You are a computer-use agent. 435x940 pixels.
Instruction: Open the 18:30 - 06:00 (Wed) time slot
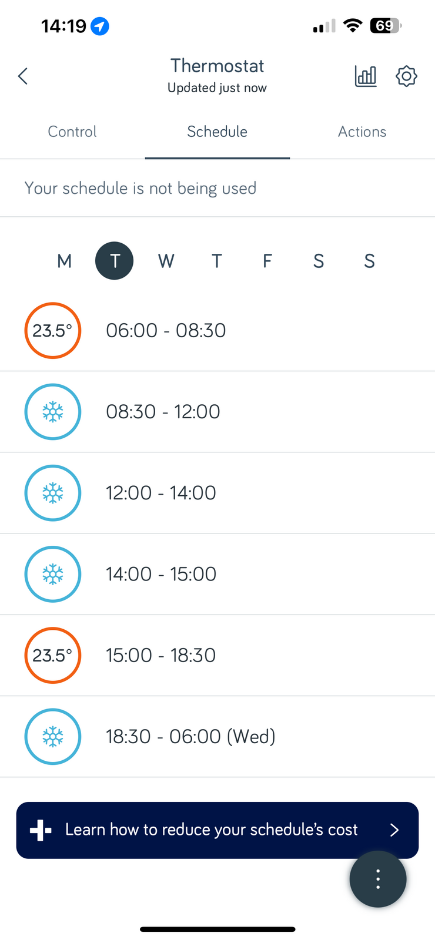[x=190, y=737]
